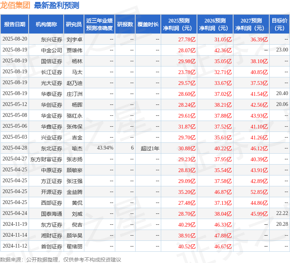
Task: Open the 东兴证券 institution entry
Action: (x=52, y=39)
